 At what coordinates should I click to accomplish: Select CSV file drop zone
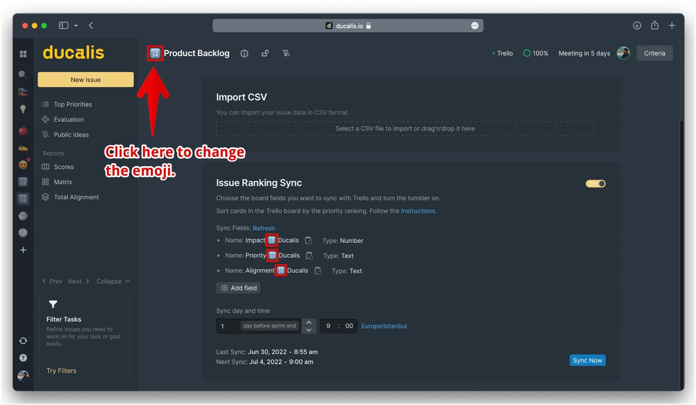405,128
